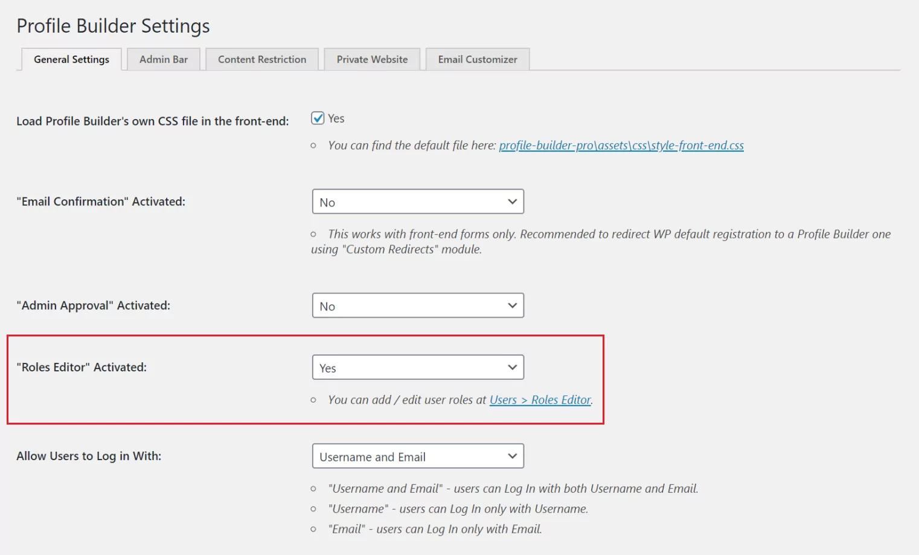Open the Allow Users to Log in With dropdown
This screenshot has height=555, width=919.
click(x=418, y=456)
